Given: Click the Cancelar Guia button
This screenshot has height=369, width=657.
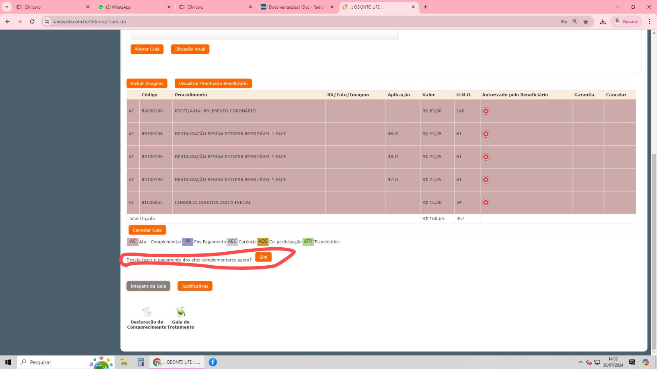Looking at the screenshot, I should (x=147, y=230).
